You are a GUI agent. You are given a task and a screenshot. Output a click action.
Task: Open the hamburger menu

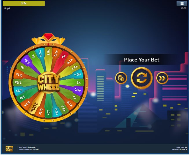182,3
